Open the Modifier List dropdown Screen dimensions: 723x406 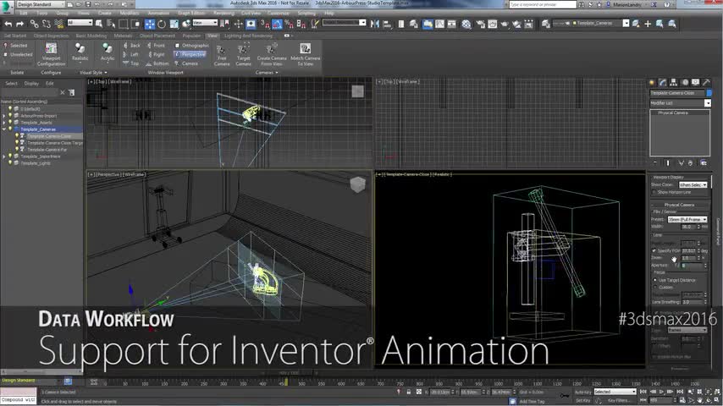pos(681,103)
